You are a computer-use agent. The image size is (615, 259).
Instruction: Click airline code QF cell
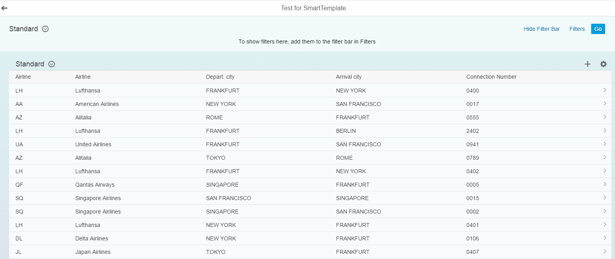(19, 185)
